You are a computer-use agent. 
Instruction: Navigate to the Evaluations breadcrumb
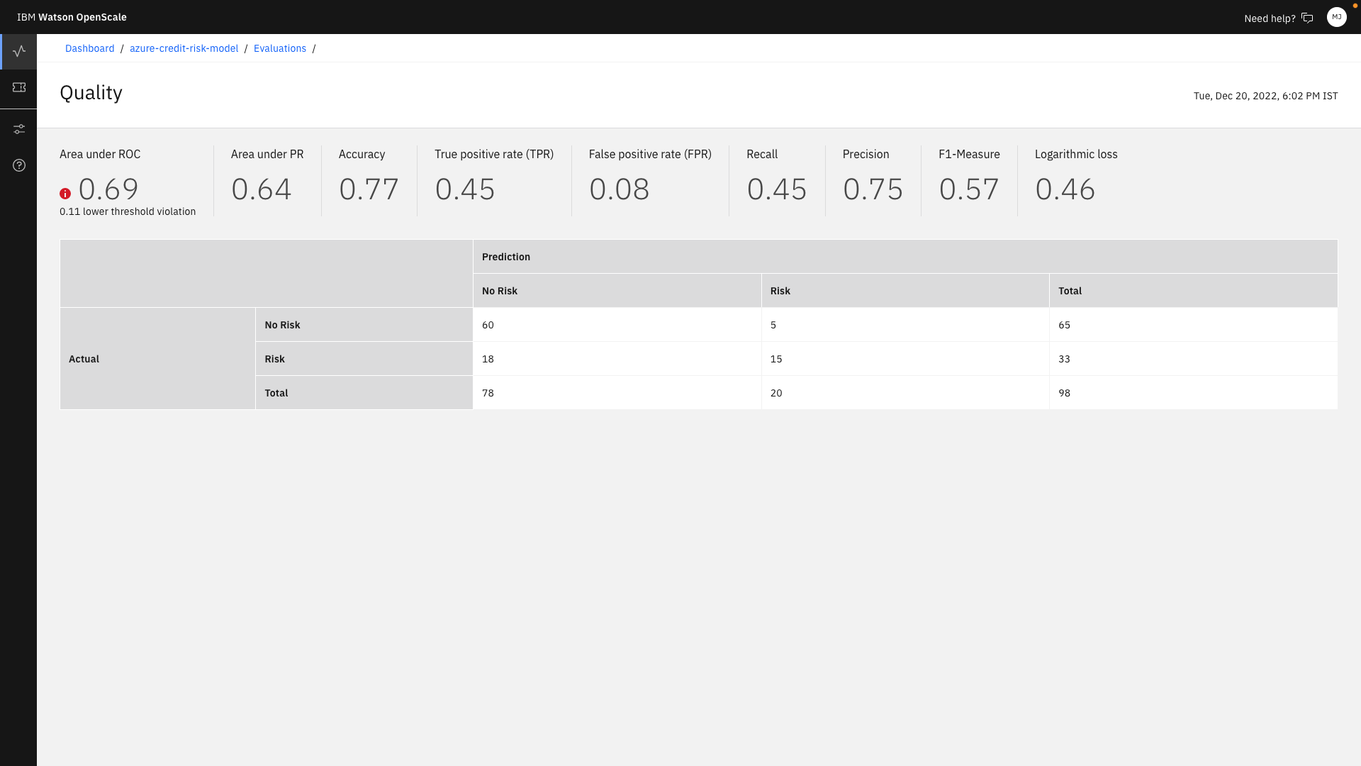(x=280, y=48)
